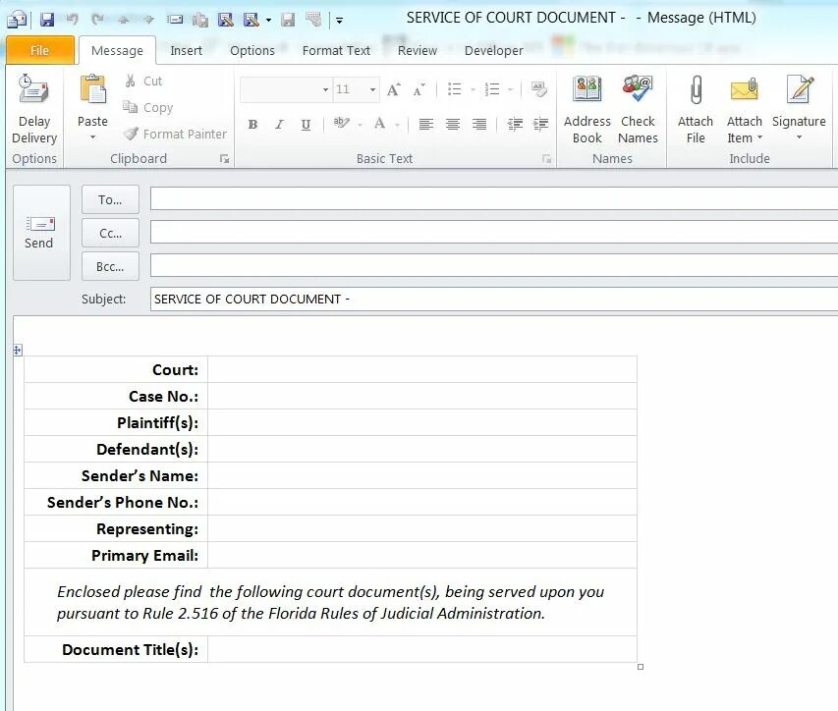This screenshot has width=838, height=711.
Task: Align text right
Action: coord(479,125)
